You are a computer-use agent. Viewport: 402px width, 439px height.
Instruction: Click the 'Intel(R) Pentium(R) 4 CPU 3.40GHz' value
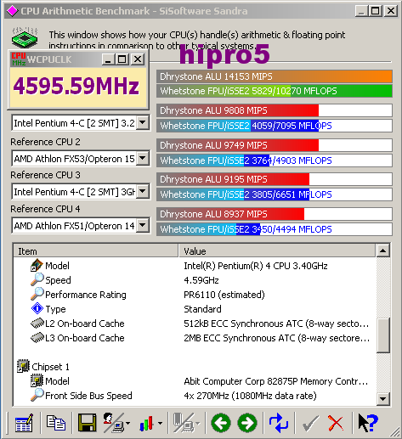pyautogui.click(x=256, y=266)
